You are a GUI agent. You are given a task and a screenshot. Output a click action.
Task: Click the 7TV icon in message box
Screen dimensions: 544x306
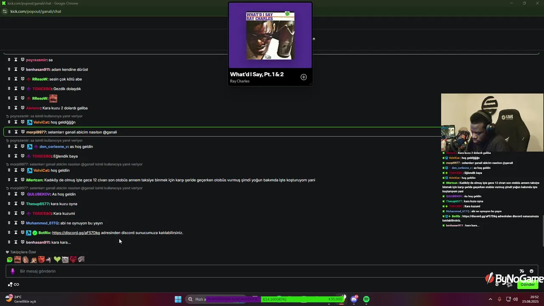tap(522, 271)
